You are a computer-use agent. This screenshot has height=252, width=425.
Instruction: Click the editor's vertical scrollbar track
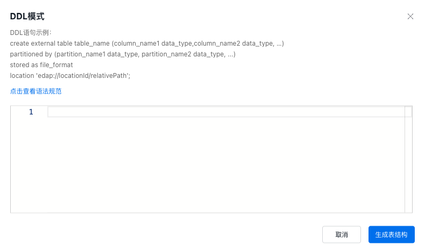coord(408,159)
